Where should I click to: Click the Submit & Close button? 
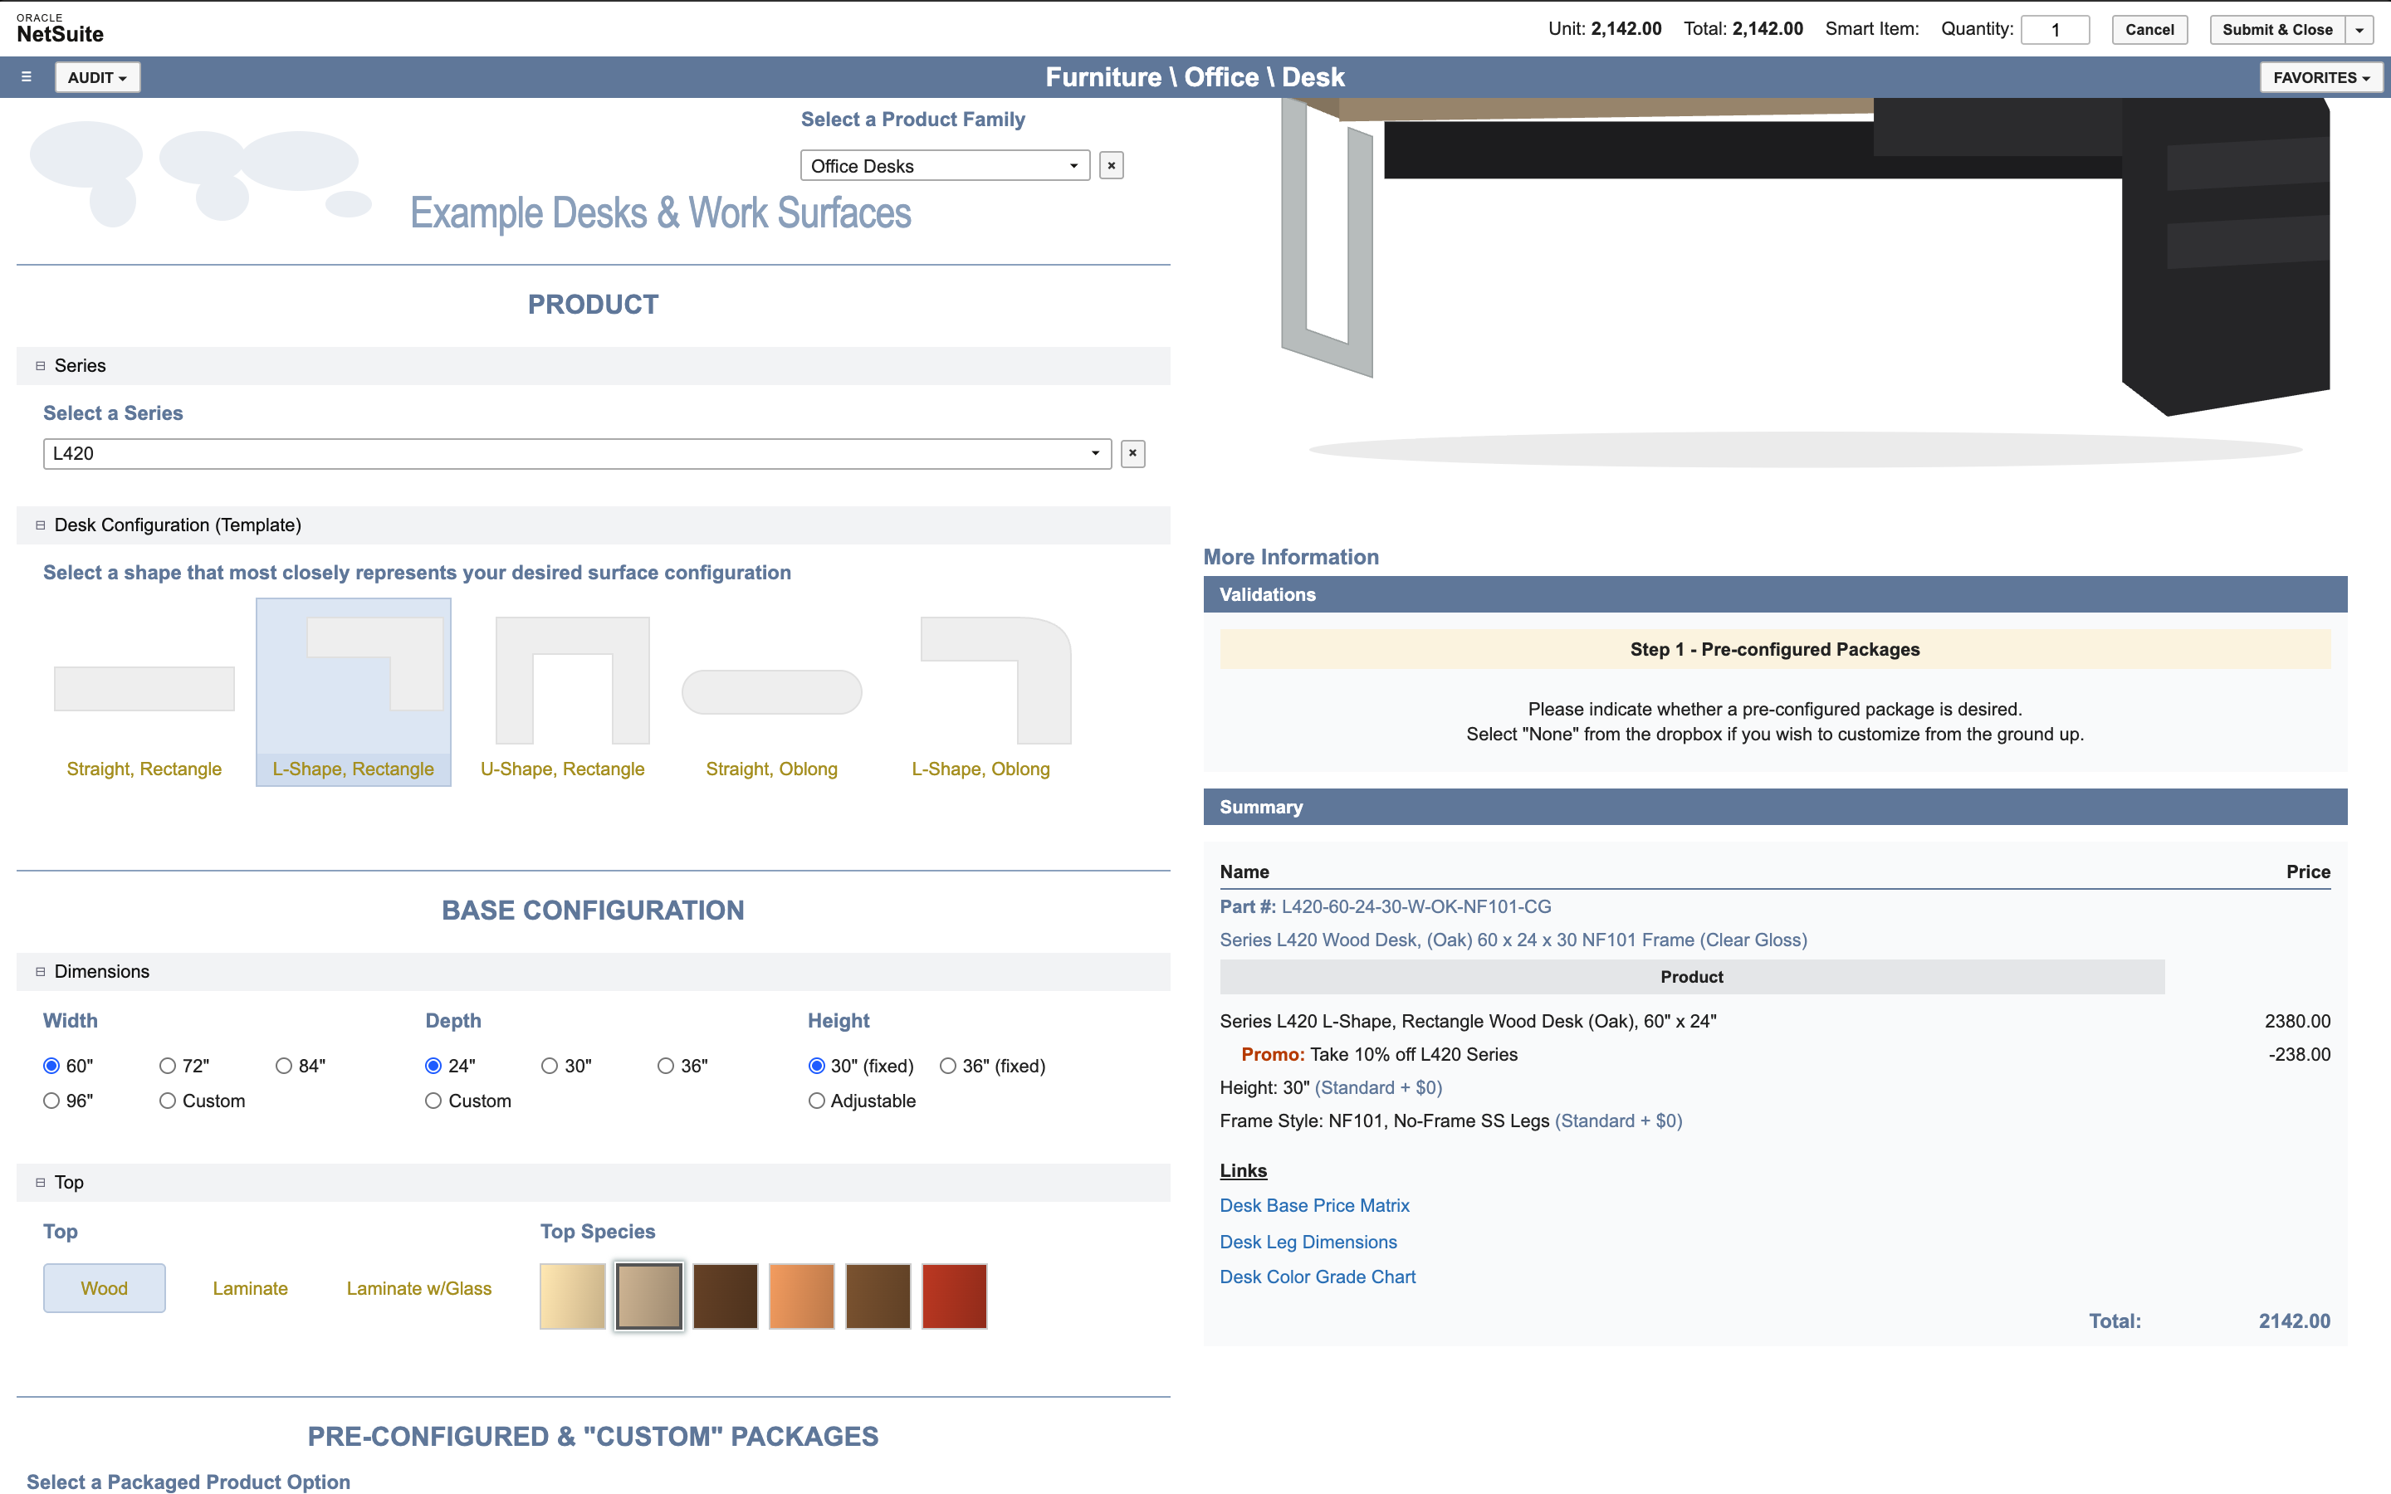click(2277, 30)
